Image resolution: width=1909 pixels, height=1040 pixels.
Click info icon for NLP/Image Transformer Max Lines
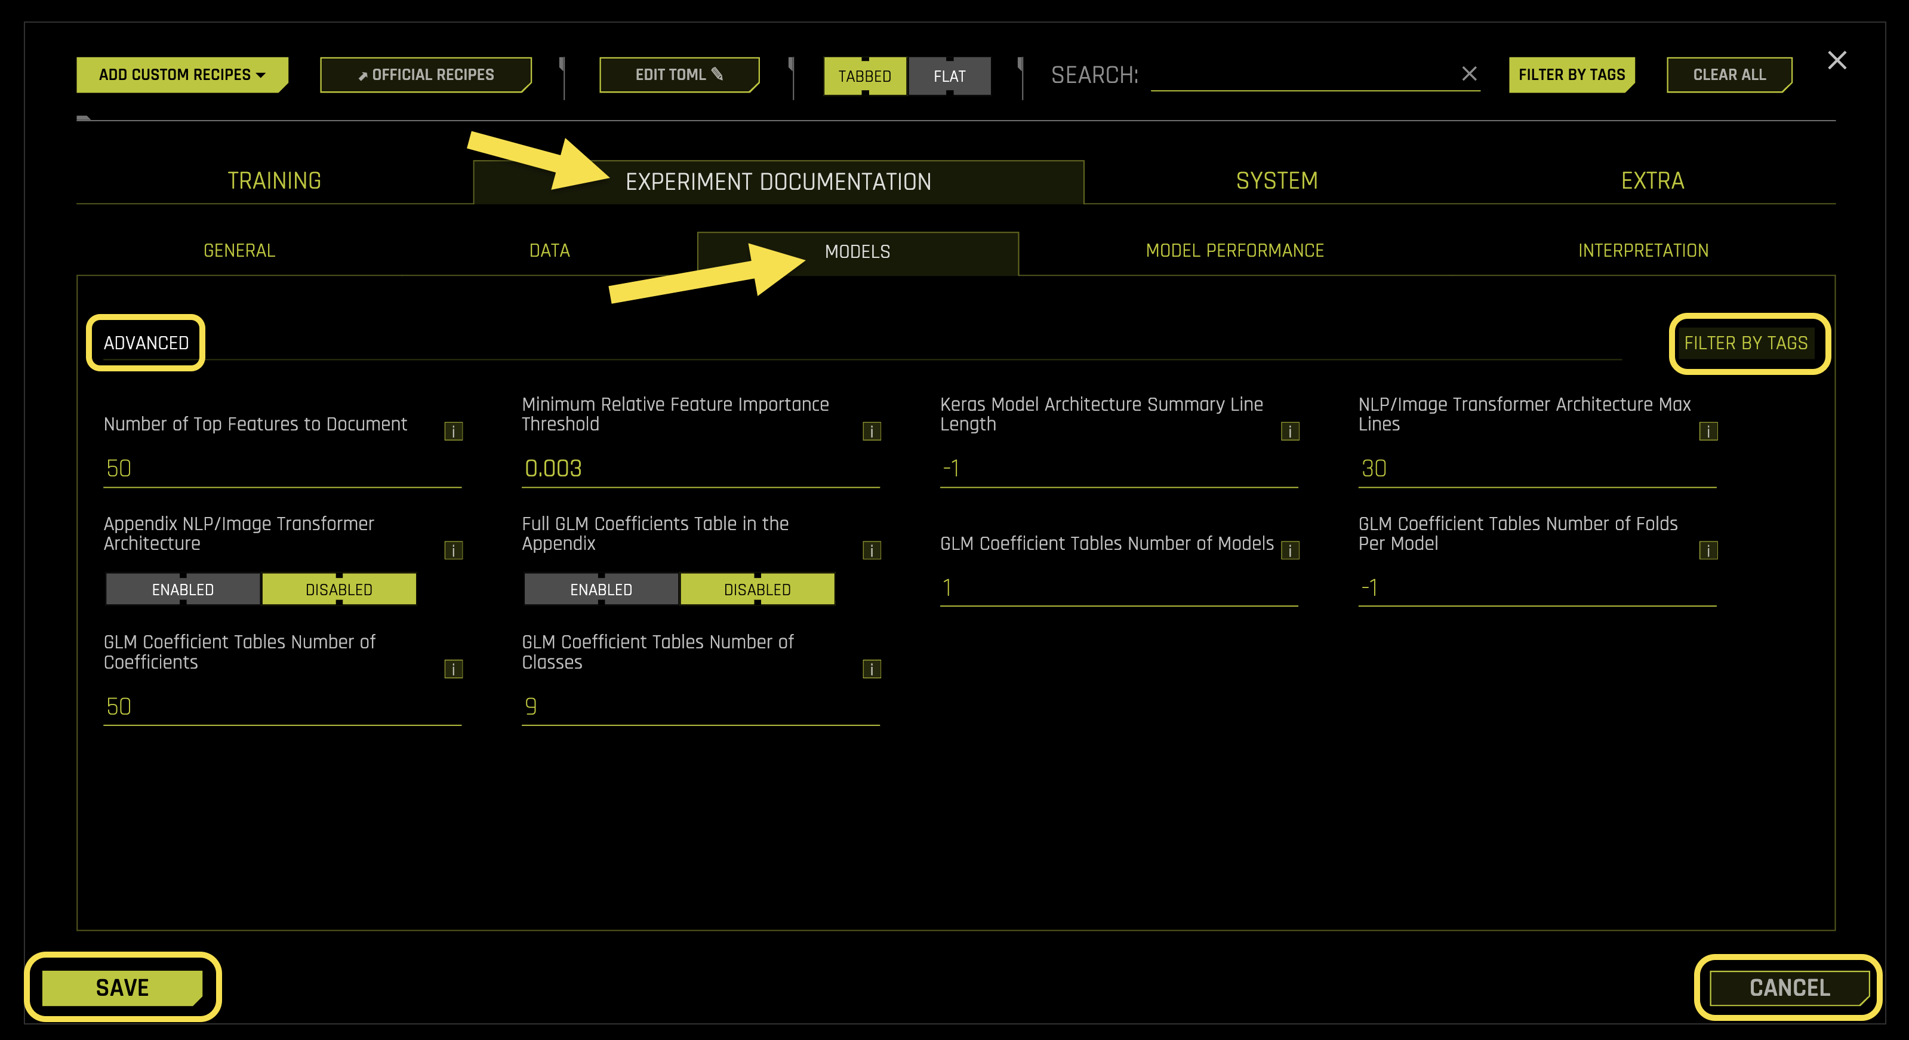1708,432
